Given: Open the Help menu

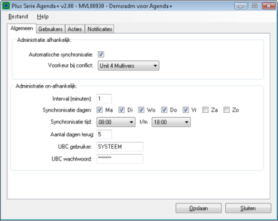Looking at the screenshot, I should (43, 16).
